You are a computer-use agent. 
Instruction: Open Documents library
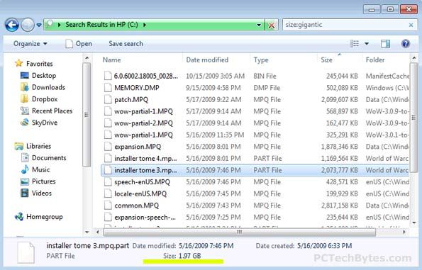[43, 158]
